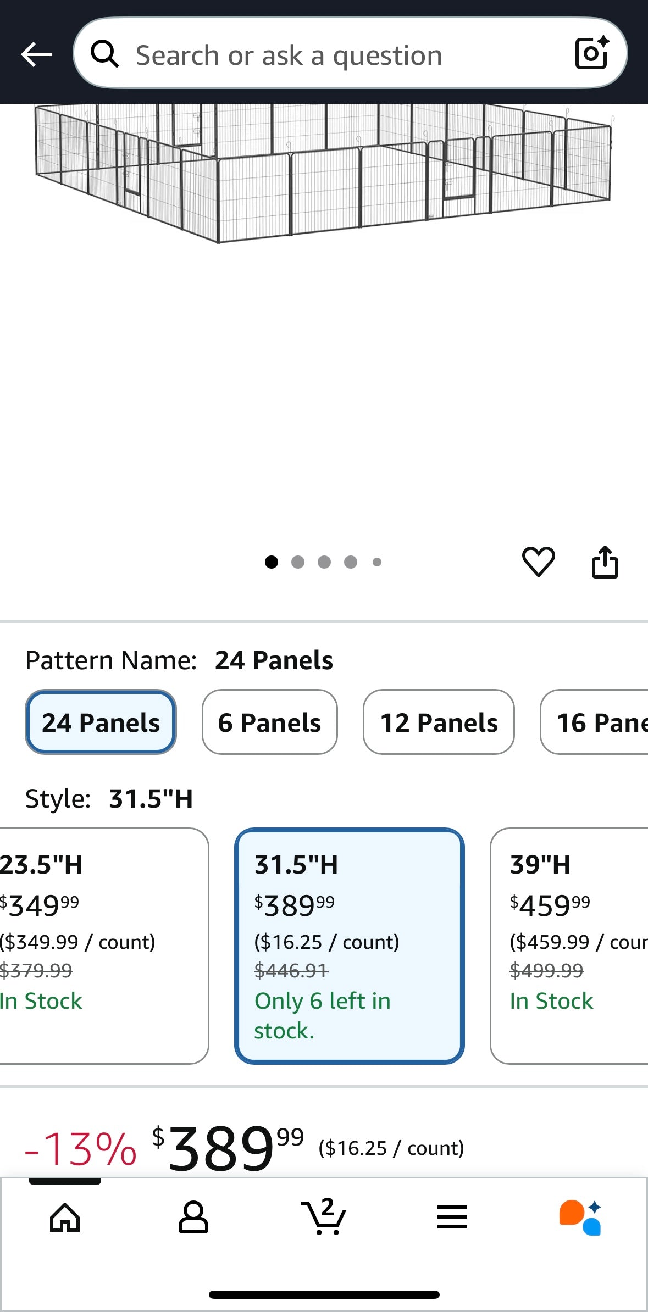Open the account profile icon

pyautogui.click(x=193, y=1217)
